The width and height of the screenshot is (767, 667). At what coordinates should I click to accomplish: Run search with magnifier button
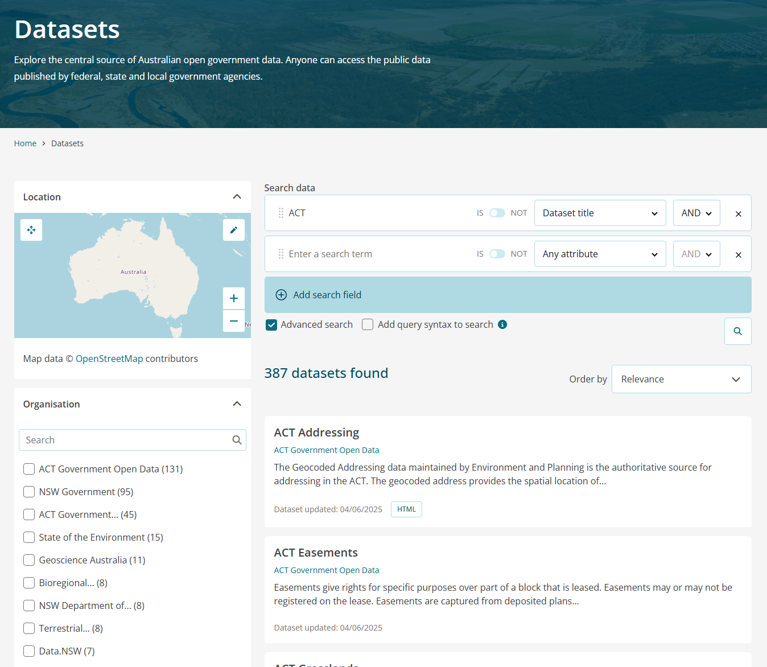click(737, 331)
